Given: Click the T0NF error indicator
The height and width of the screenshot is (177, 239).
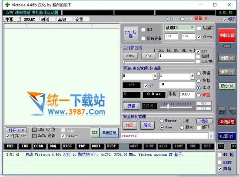Looking at the screenshot, I should coord(149,146).
